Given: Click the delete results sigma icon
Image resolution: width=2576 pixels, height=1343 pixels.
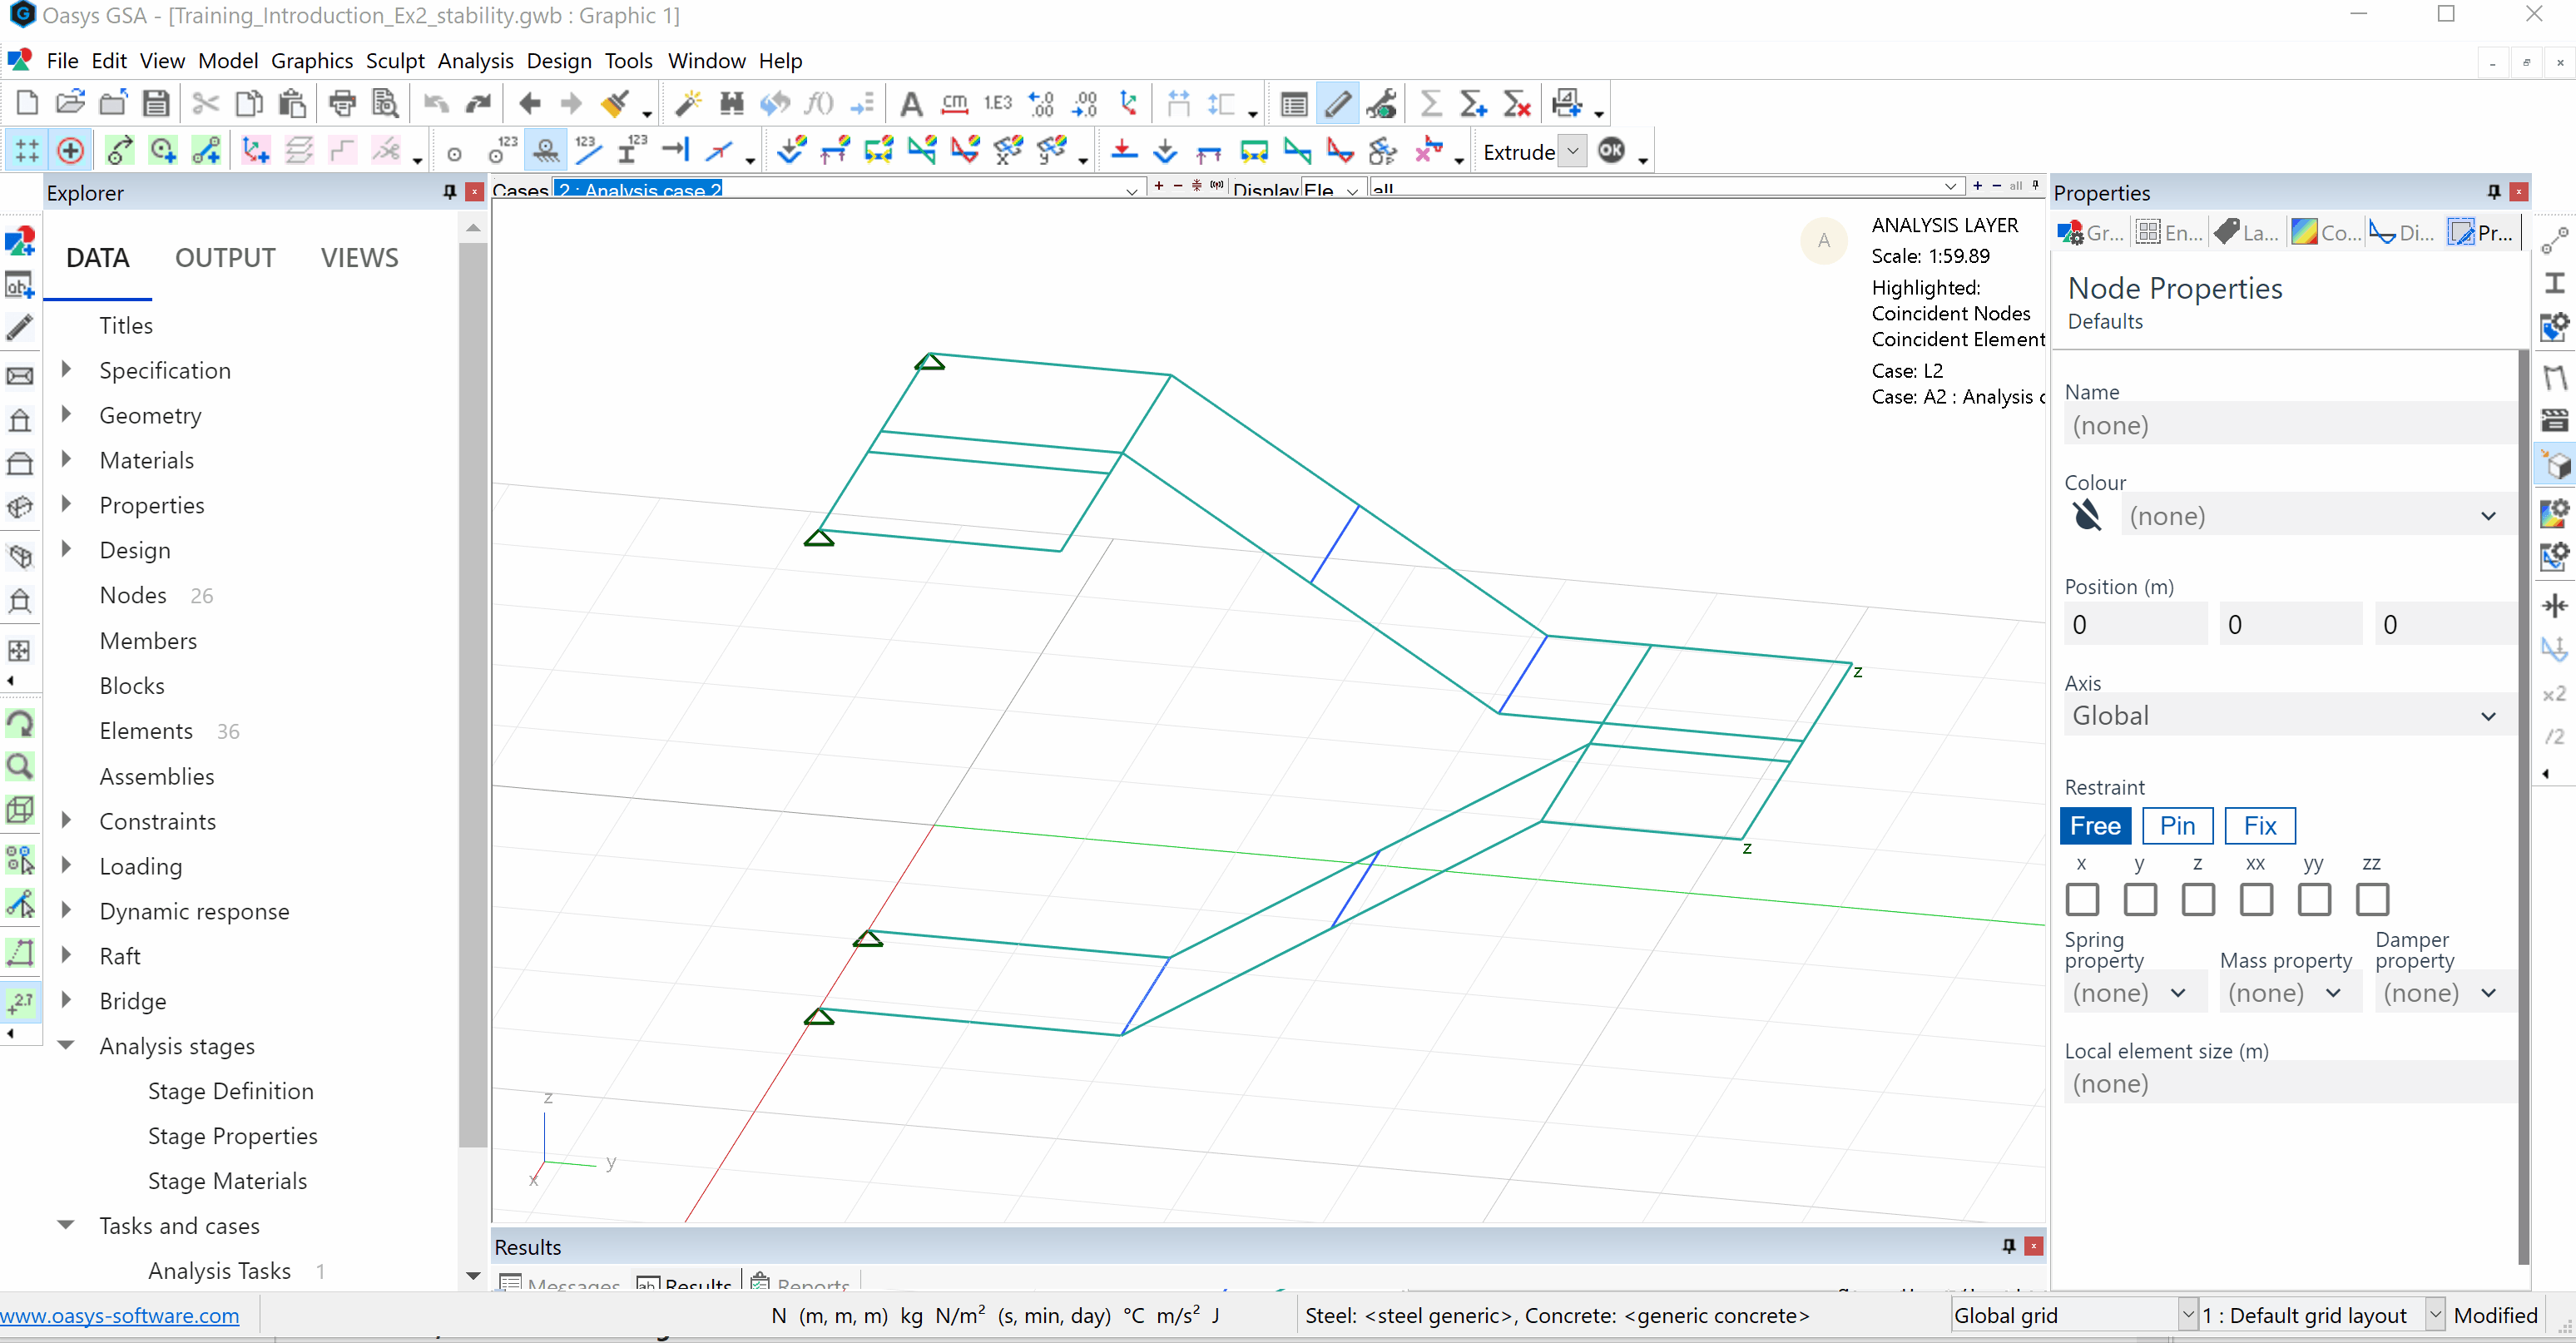Looking at the screenshot, I should (1516, 103).
